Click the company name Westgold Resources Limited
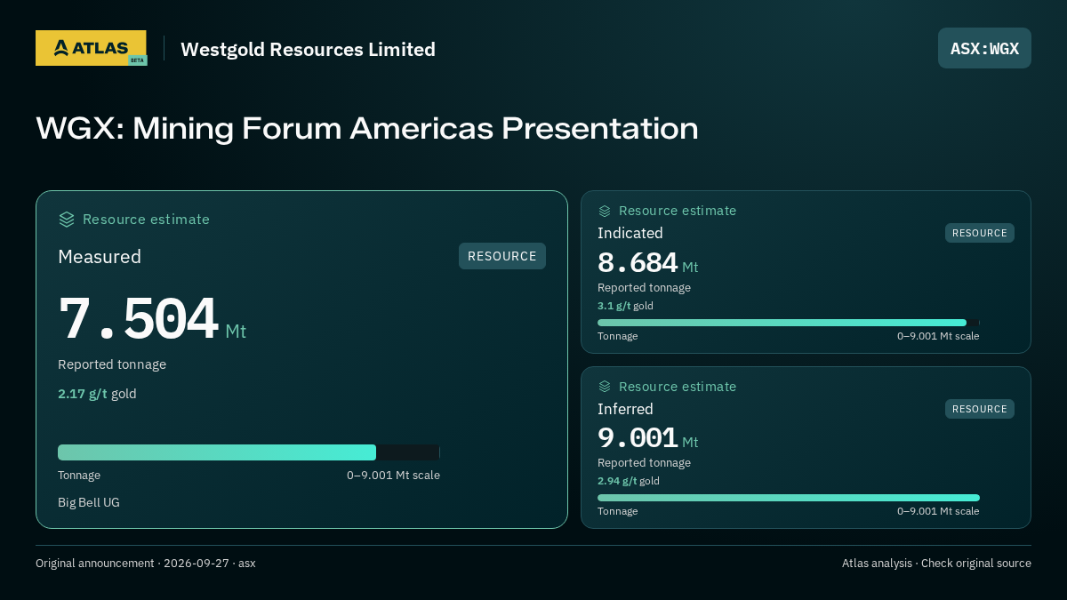Image resolution: width=1067 pixels, height=600 pixels. (x=308, y=49)
